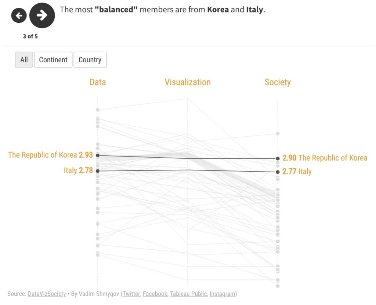Click the previous slide arrow button
Screen dimensions: 376x305
pyautogui.click(x=19, y=16)
